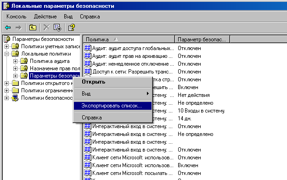287x180 pixels.
Task: Open the Справка menu in menu bar
Action: click(x=90, y=17)
